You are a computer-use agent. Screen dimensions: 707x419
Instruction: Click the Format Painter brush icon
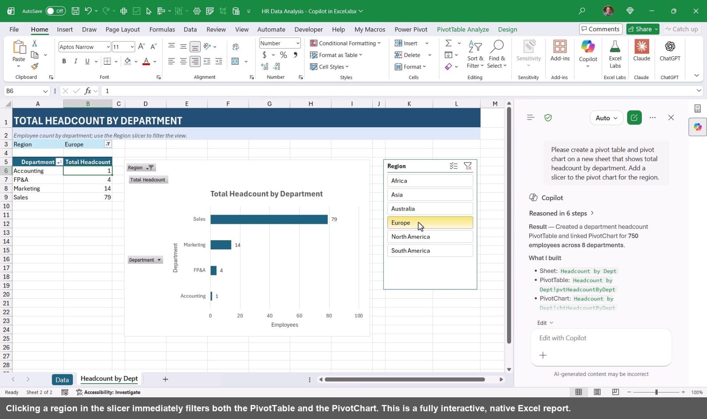(35, 67)
